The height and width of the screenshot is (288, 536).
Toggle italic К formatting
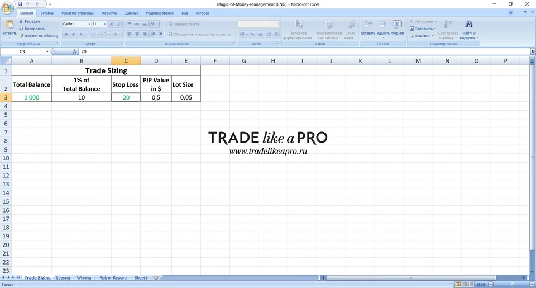tap(74, 34)
